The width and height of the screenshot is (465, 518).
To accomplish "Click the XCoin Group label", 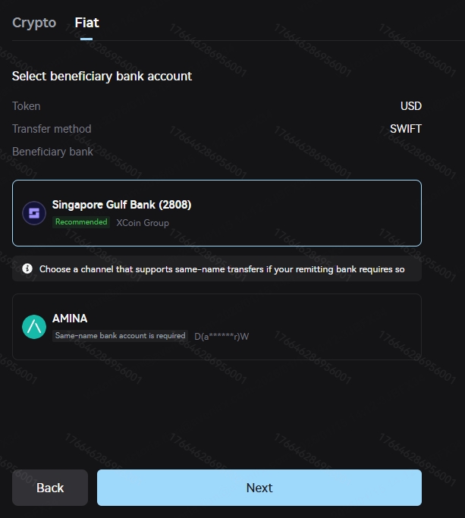I will 143,222.
